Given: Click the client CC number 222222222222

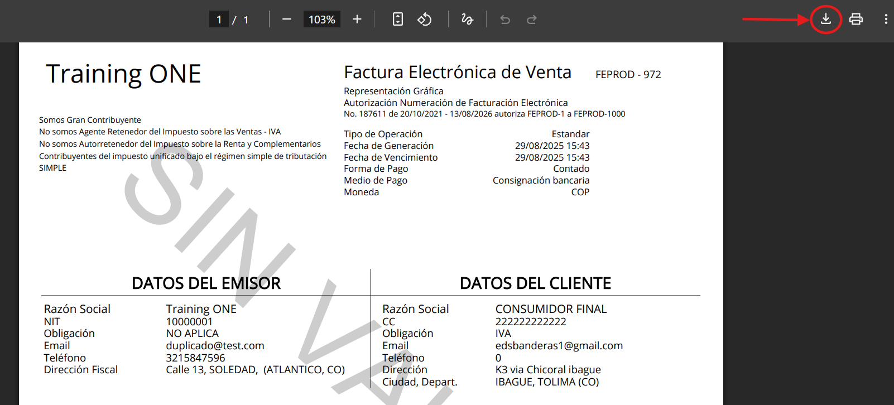Looking at the screenshot, I should pos(531,322).
